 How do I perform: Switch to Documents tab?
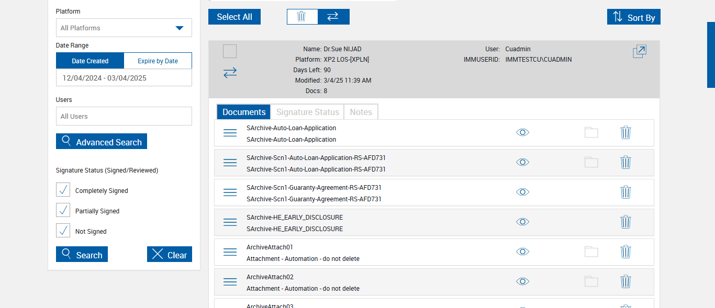(x=244, y=112)
